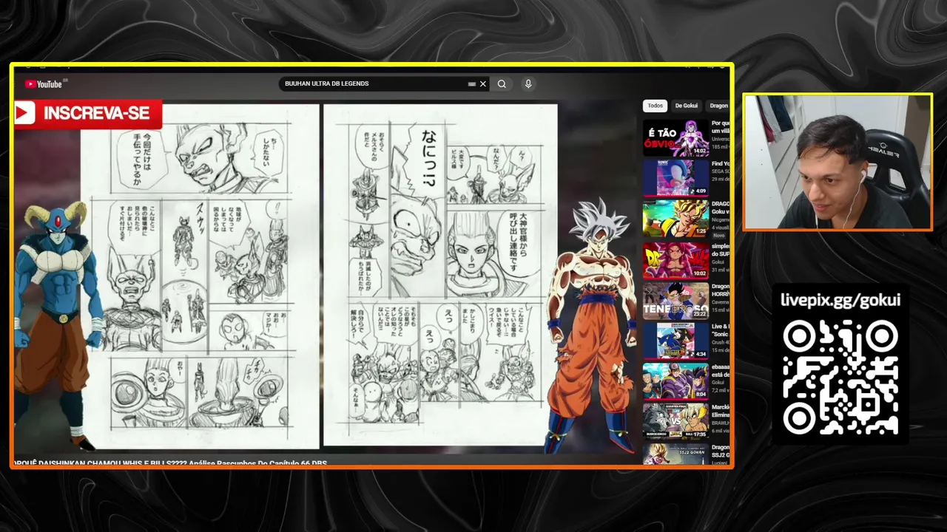Click the livepix.gg/gokui link text

point(840,300)
